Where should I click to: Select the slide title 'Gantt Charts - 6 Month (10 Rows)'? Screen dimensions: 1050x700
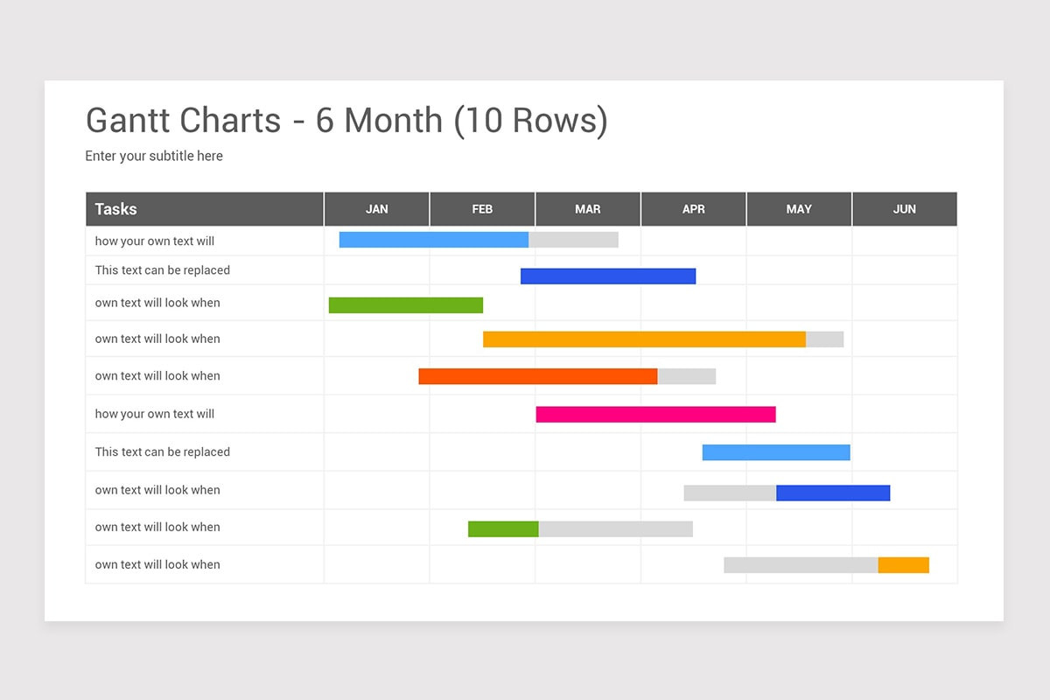point(346,121)
